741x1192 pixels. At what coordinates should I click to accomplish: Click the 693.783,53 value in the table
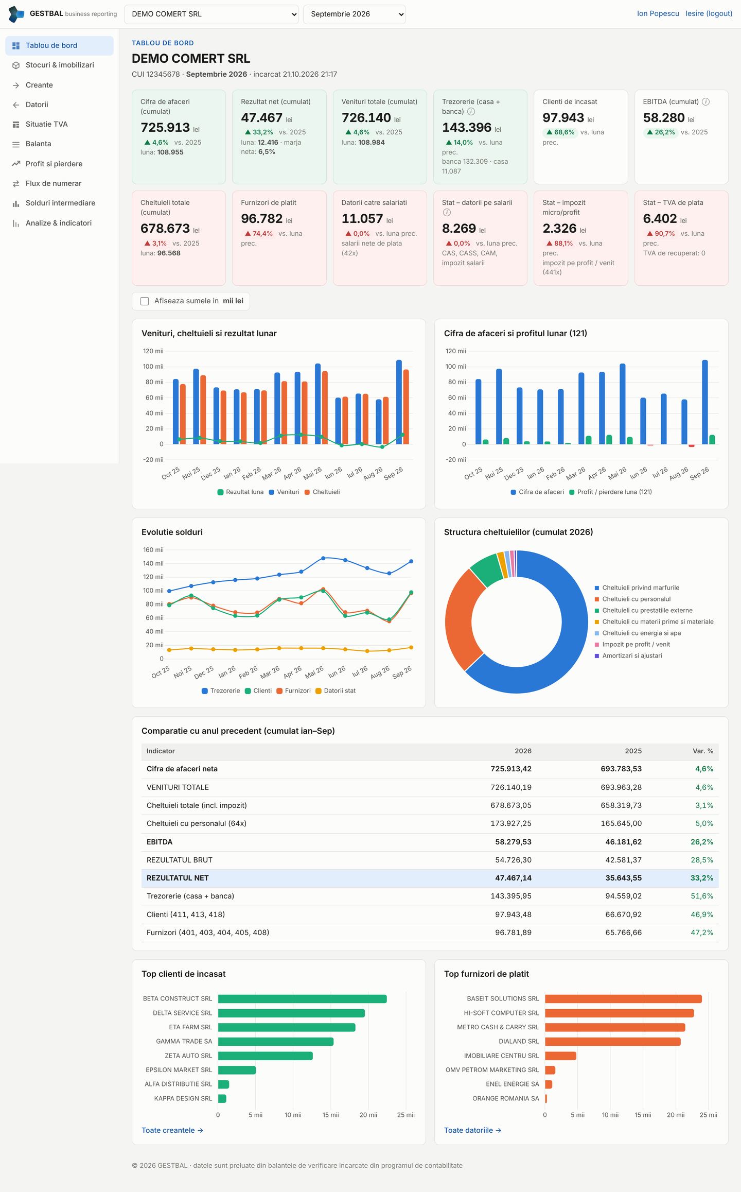pos(621,769)
